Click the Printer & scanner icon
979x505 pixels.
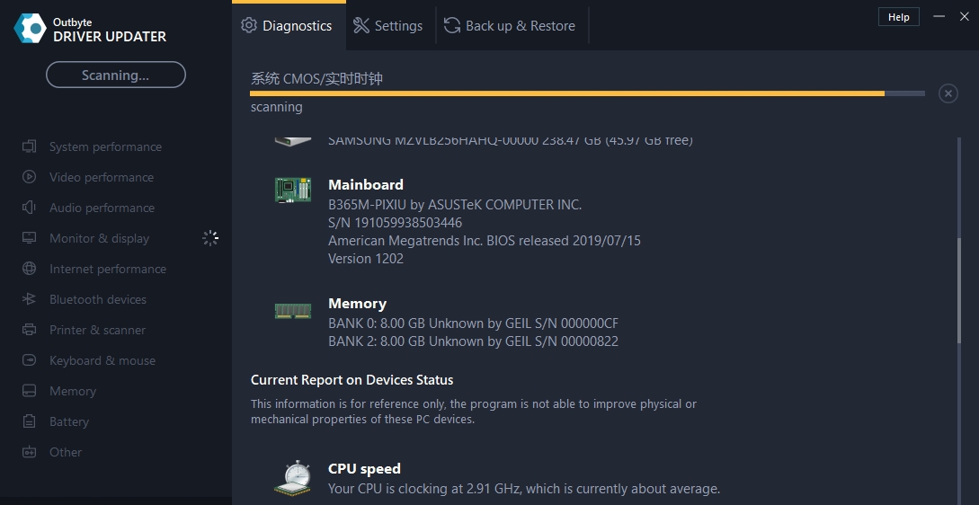(30, 330)
